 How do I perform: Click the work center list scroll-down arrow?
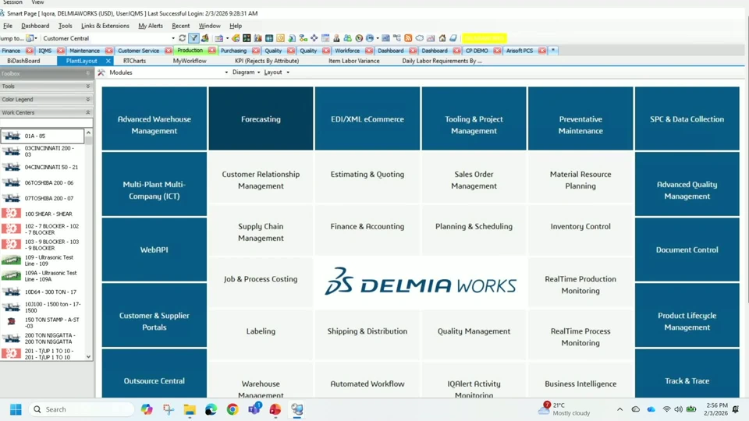click(x=88, y=356)
